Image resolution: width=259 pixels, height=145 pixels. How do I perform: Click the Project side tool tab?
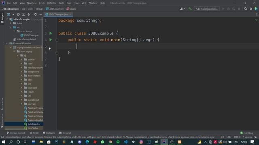(x=2, y=18)
